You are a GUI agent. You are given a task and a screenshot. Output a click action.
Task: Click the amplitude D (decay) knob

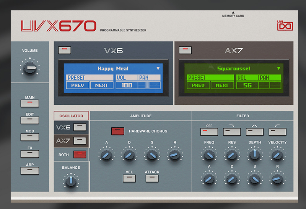(129, 155)
